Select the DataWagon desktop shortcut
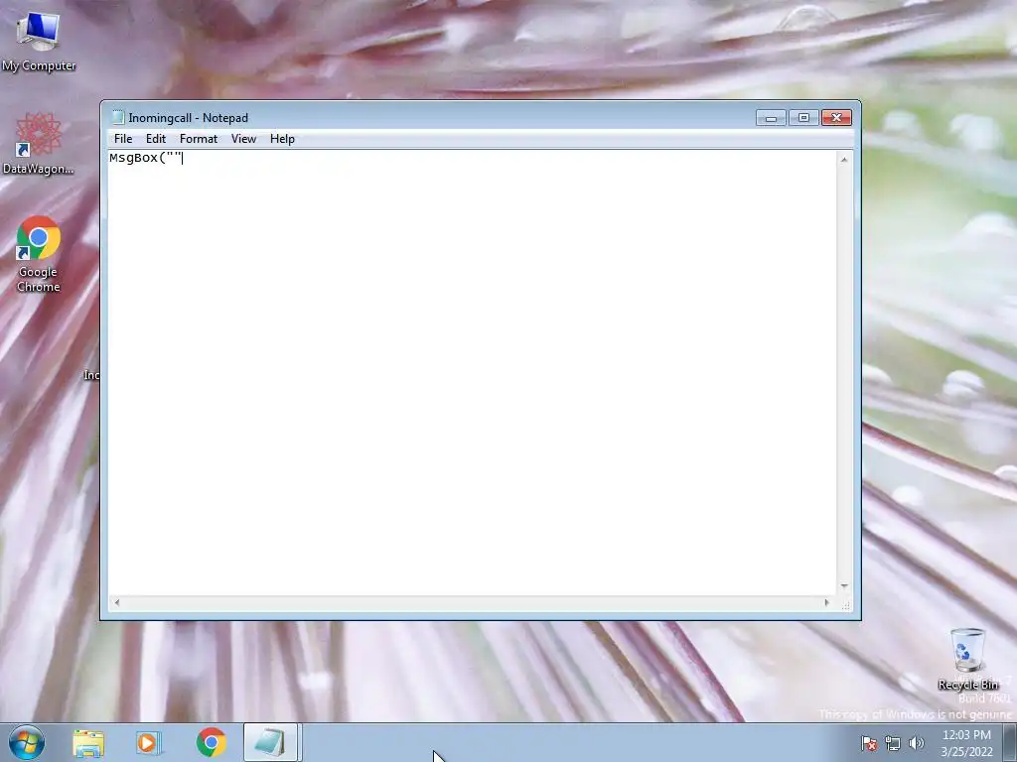 click(x=39, y=143)
